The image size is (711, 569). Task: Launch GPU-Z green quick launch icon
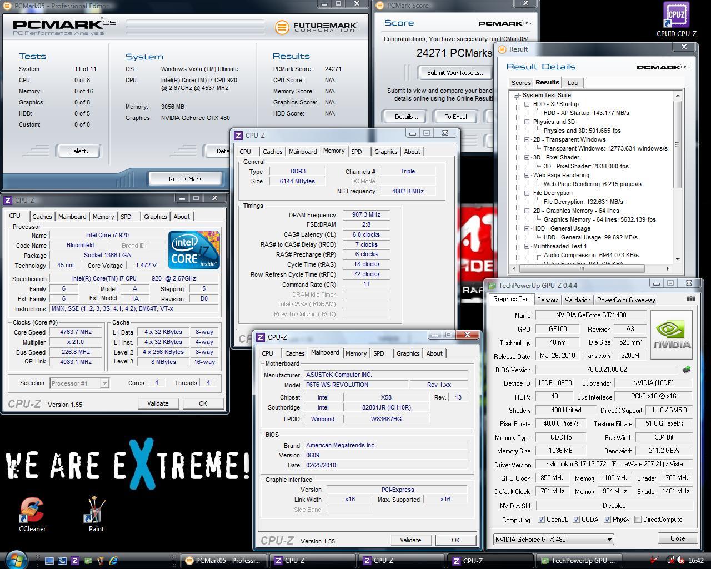pyautogui.click(x=88, y=561)
